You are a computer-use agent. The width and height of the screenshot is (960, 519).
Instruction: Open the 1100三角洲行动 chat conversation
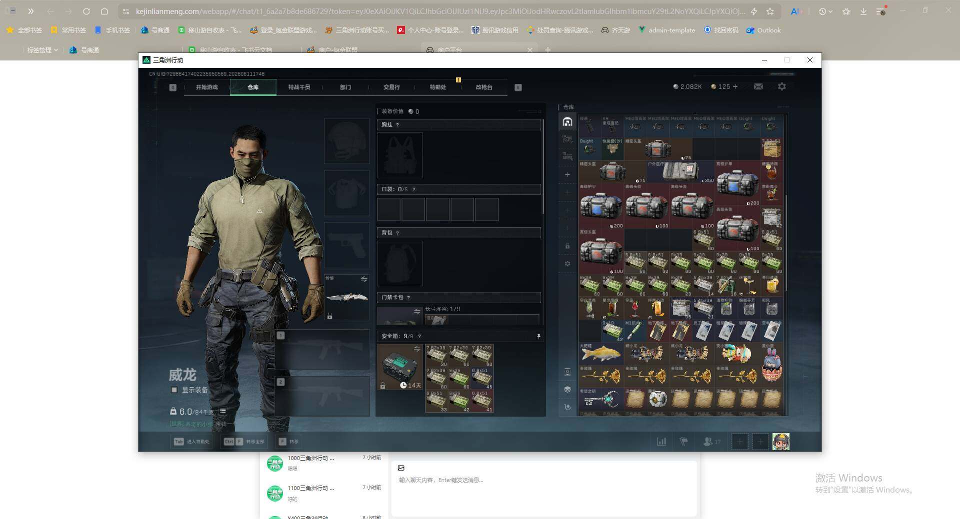point(324,493)
